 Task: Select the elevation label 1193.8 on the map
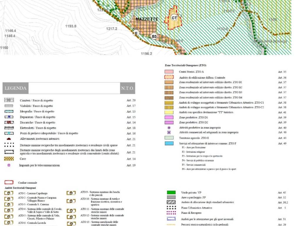pos(71,26)
